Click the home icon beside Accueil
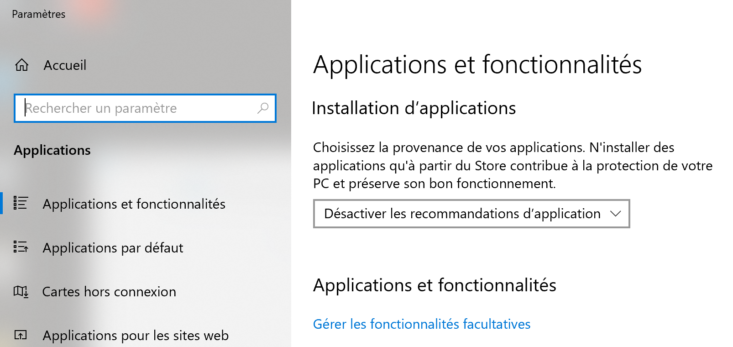The width and height of the screenshot is (733, 347). [x=21, y=65]
